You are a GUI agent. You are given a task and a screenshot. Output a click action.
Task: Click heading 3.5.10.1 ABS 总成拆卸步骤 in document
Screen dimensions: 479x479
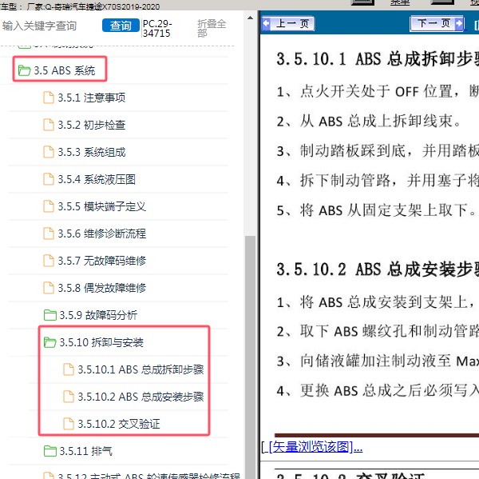(x=378, y=58)
